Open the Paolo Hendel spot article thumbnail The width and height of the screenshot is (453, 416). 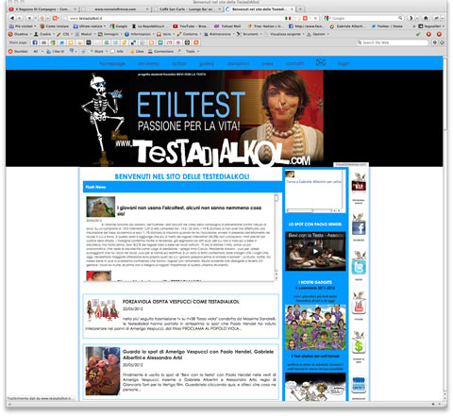[x=103, y=371]
